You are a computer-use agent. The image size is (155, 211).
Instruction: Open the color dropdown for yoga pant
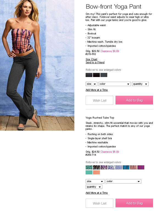[114, 84]
